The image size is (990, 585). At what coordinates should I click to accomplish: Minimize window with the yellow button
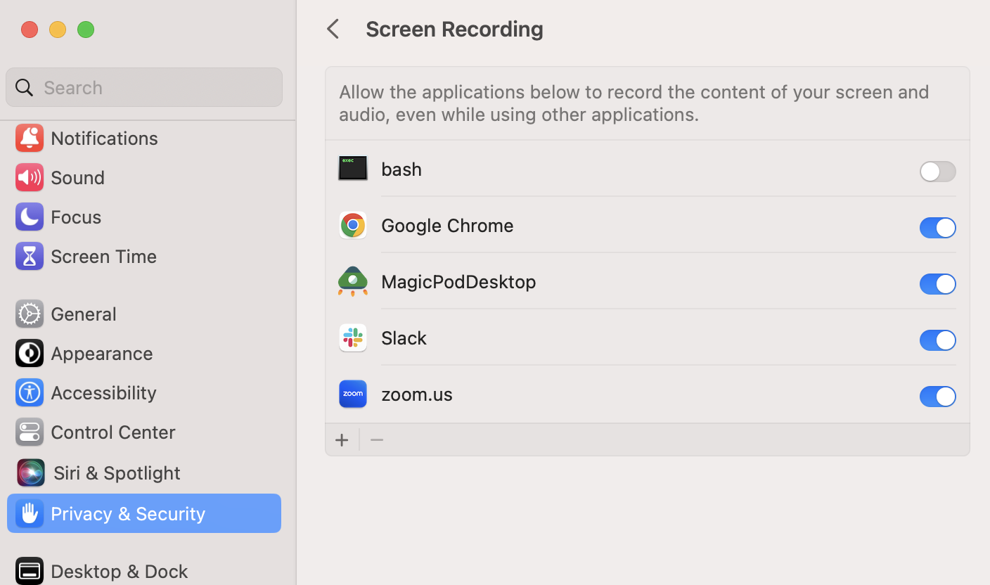(58, 30)
